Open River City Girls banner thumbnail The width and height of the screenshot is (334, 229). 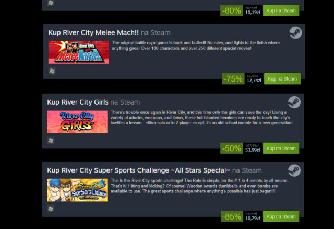tap(77, 122)
